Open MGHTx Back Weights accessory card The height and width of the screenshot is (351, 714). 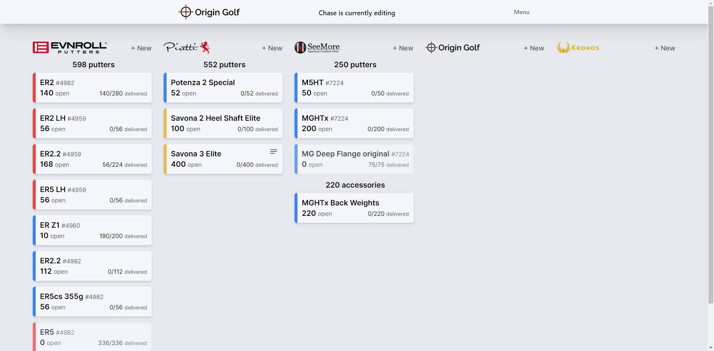point(354,208)
